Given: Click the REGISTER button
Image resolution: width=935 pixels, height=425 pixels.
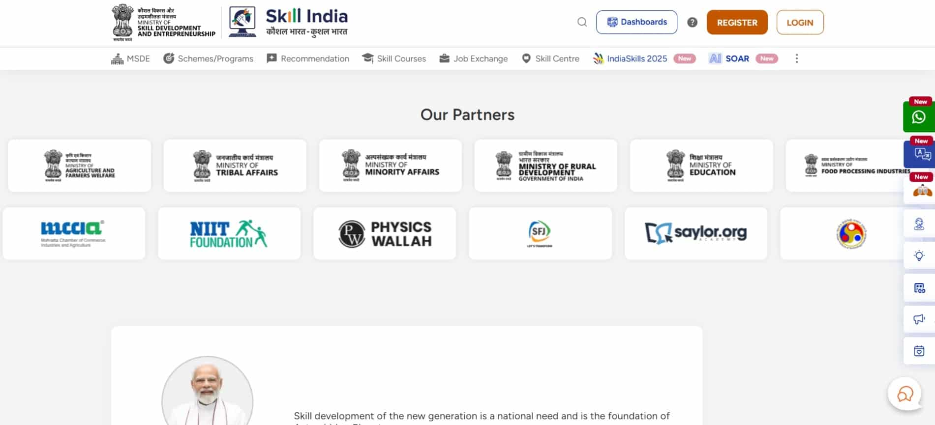Looking at the screenshot, I should [x=737, y=22].
